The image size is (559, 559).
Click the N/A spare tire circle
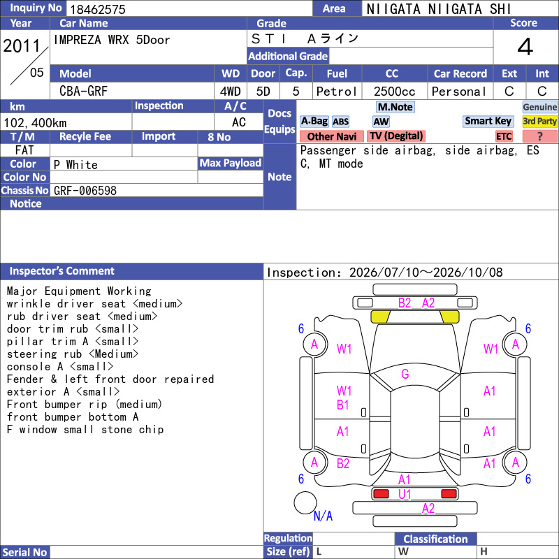(x=305, y=502)
